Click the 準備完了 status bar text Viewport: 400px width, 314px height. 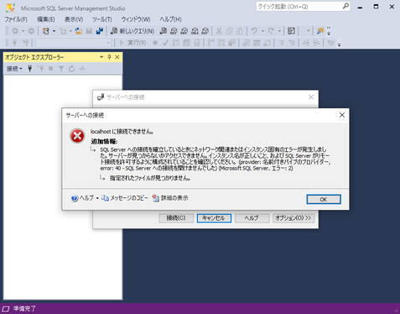tap(24, 309)
